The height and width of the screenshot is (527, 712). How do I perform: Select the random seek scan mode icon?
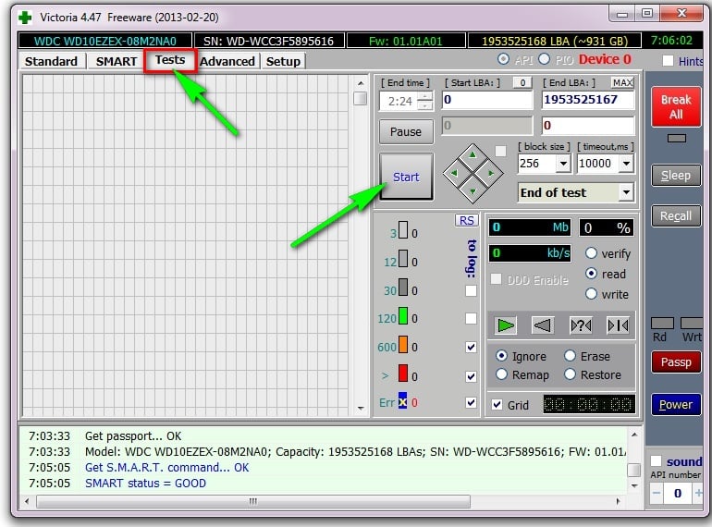pos(581,325)
